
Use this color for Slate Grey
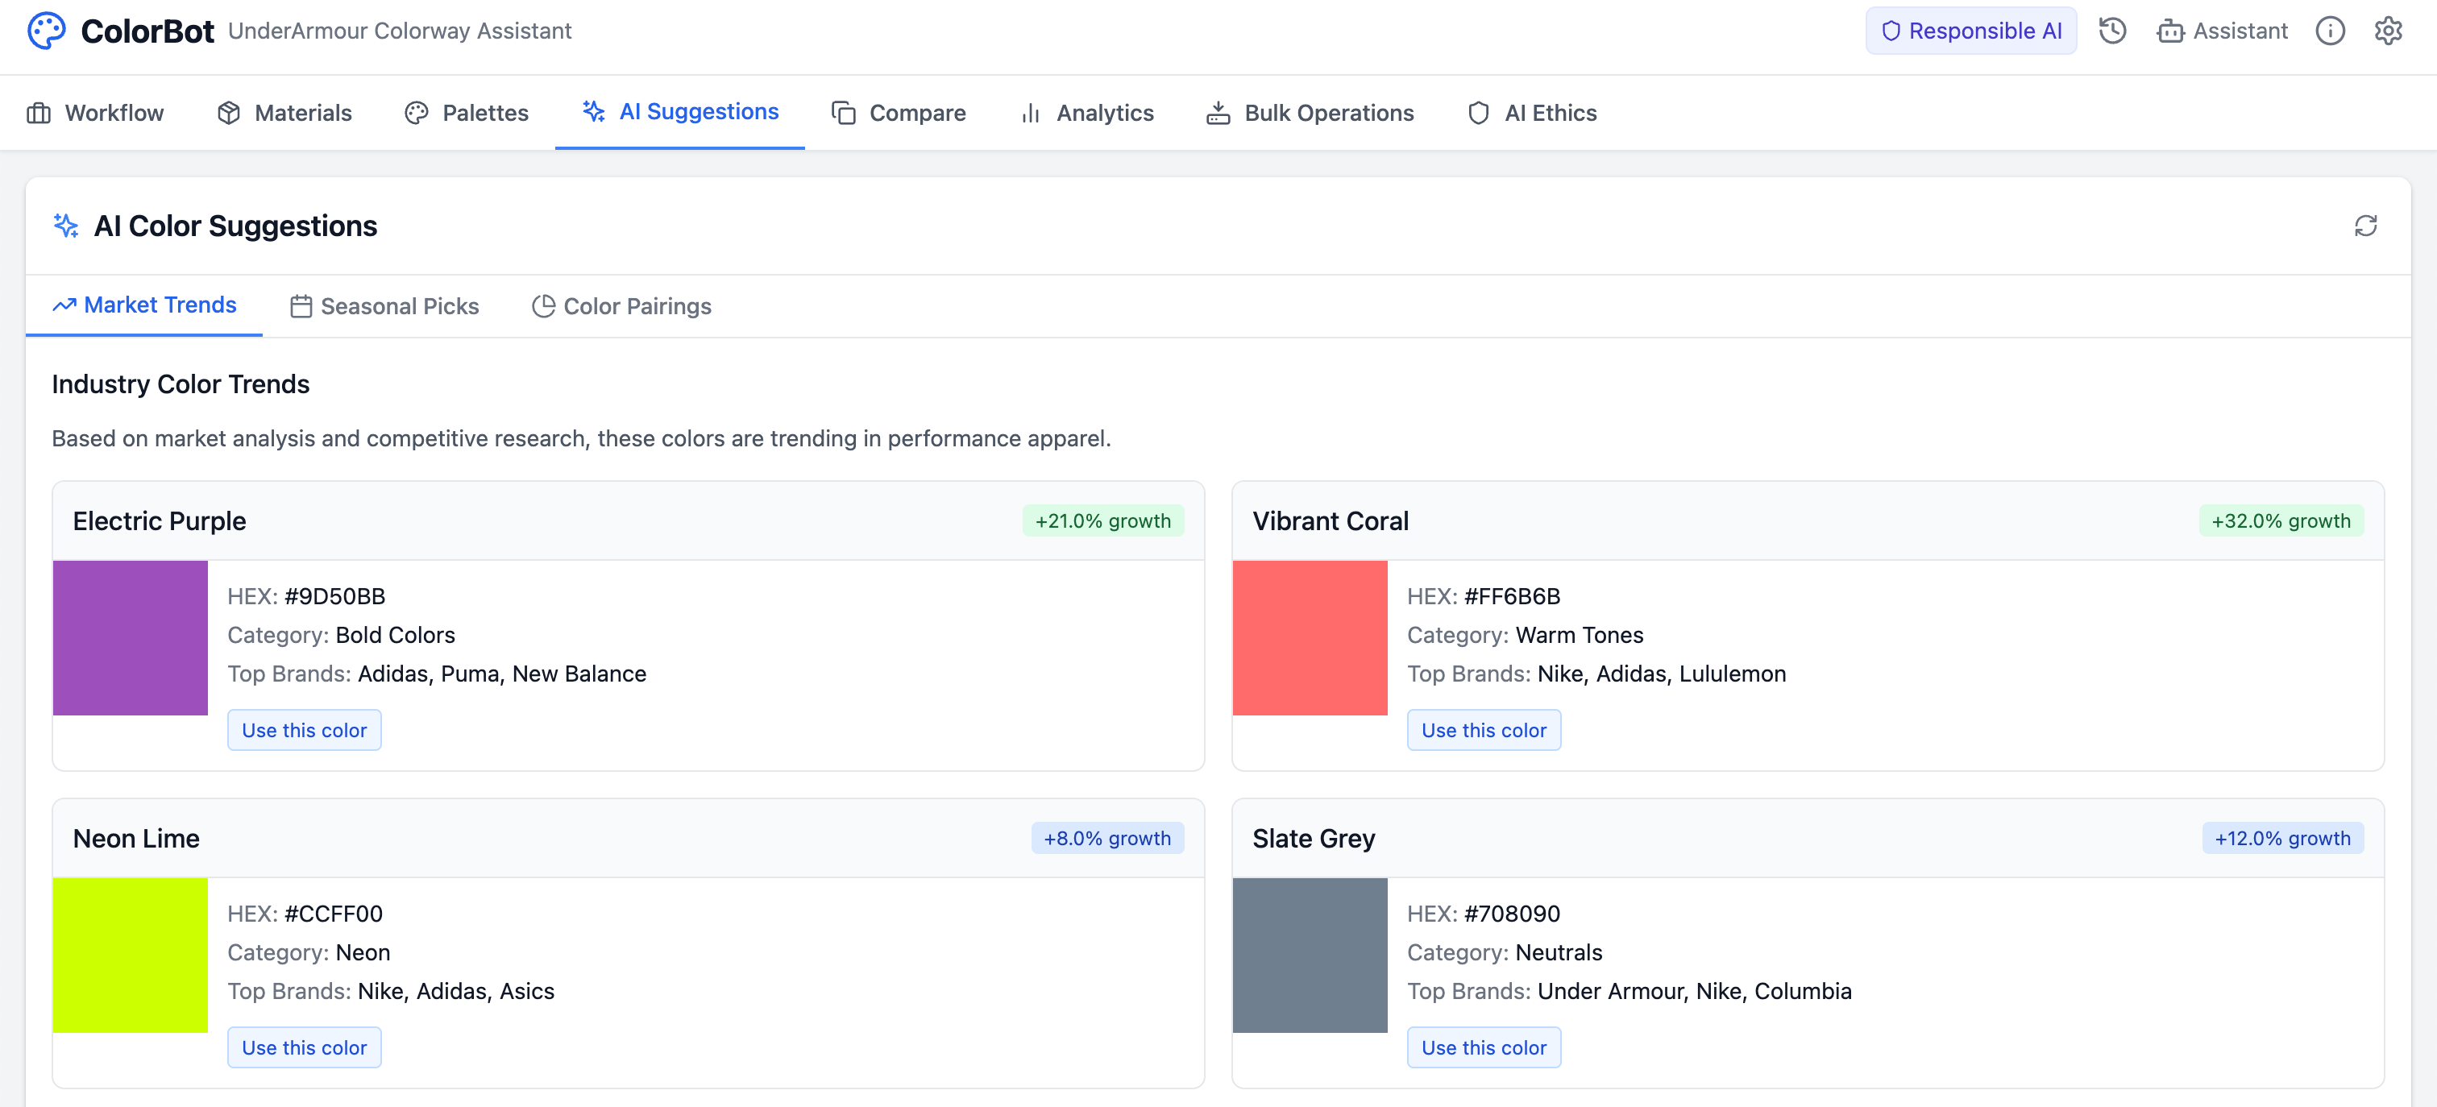[x=1484, y=1047]
